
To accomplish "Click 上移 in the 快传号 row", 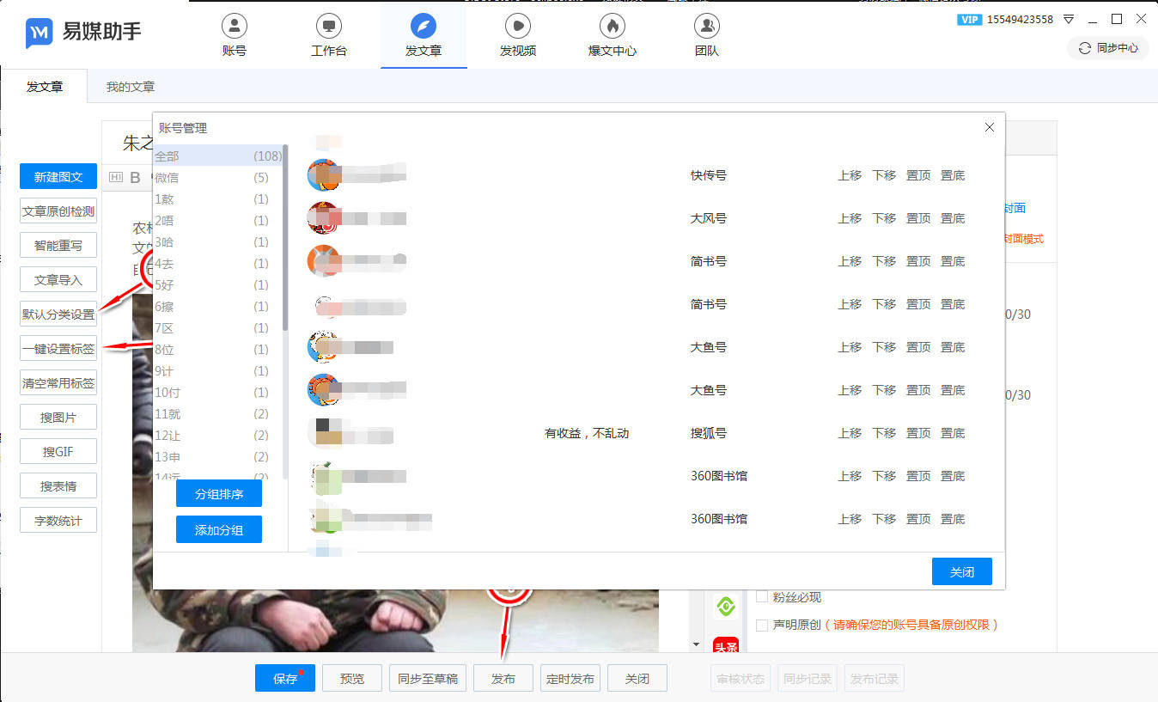I will (x=850, y=174).
